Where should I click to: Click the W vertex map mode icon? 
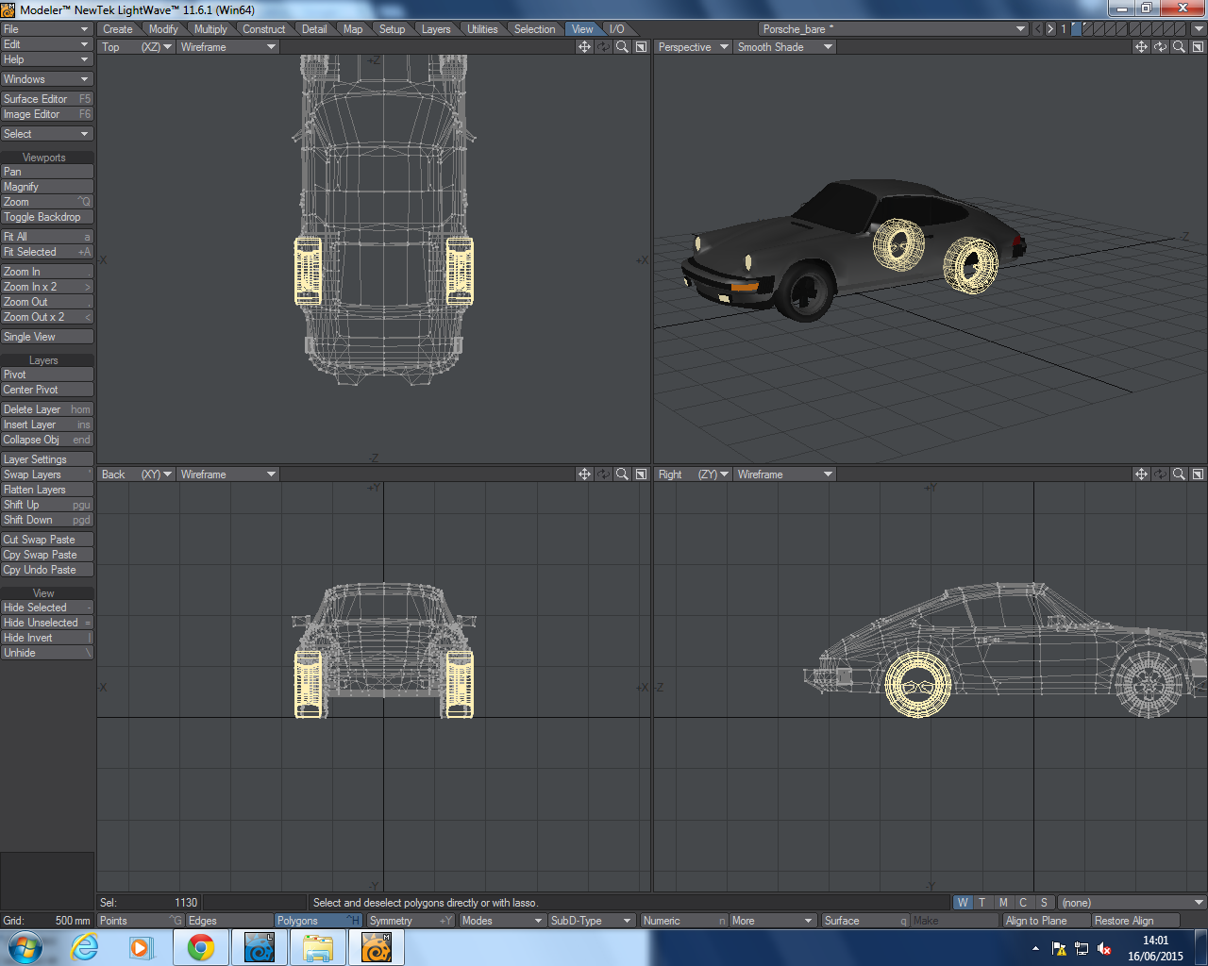[x=962, y=903]
